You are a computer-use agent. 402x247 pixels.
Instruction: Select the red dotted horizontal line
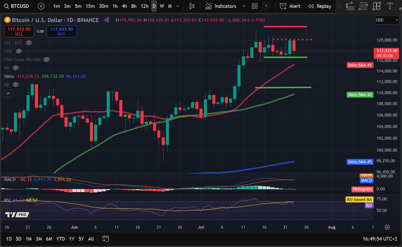coord(294,39)
